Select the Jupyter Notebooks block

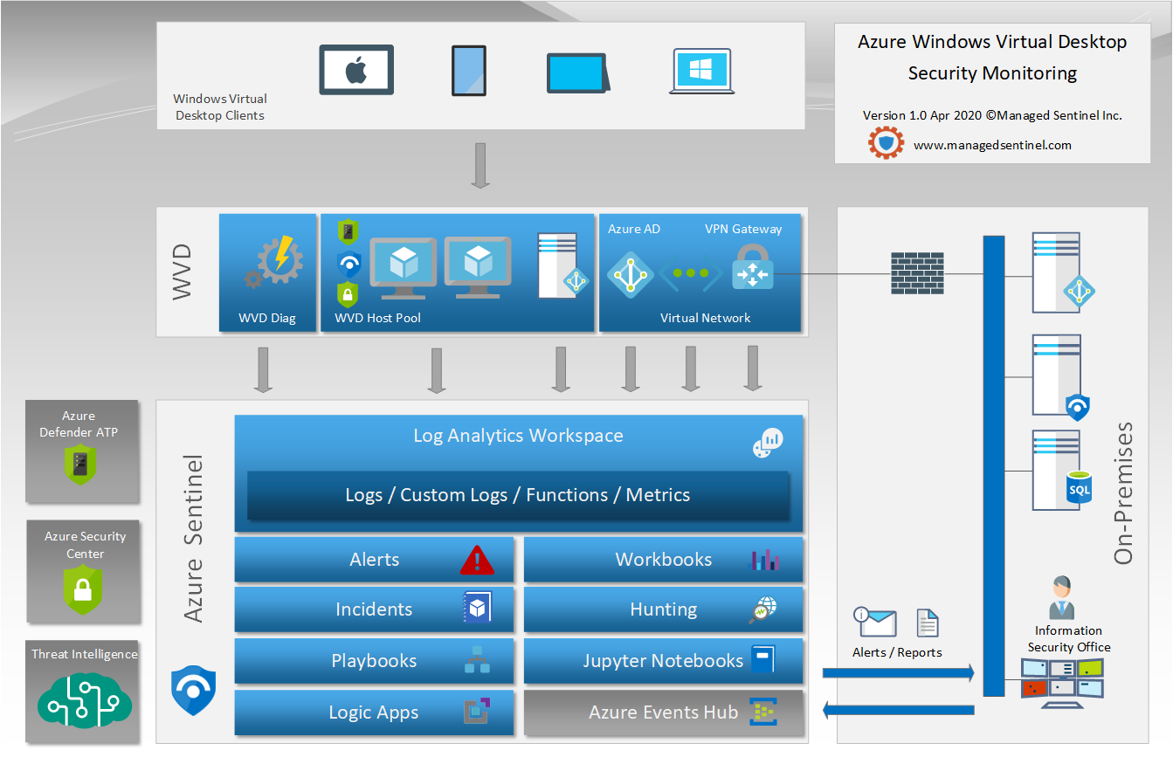click(663, 660)
